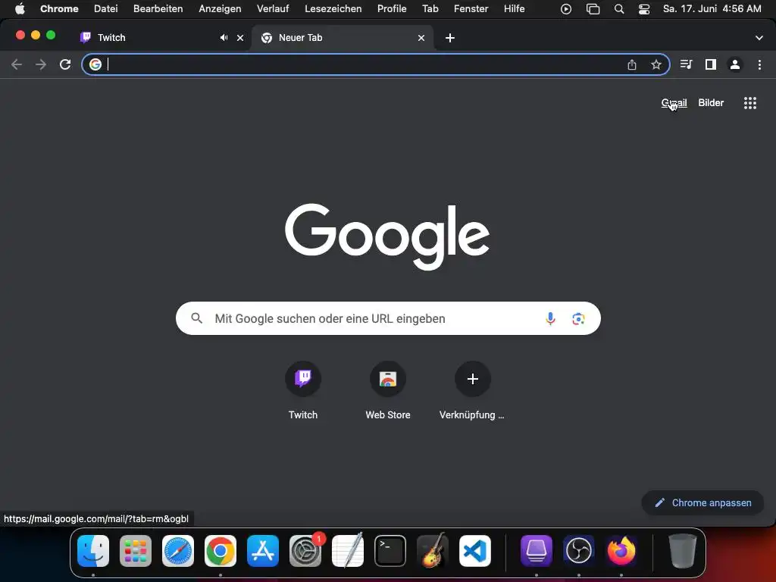
Task: Open the Profile menu
Action: [x=392, y=9]
